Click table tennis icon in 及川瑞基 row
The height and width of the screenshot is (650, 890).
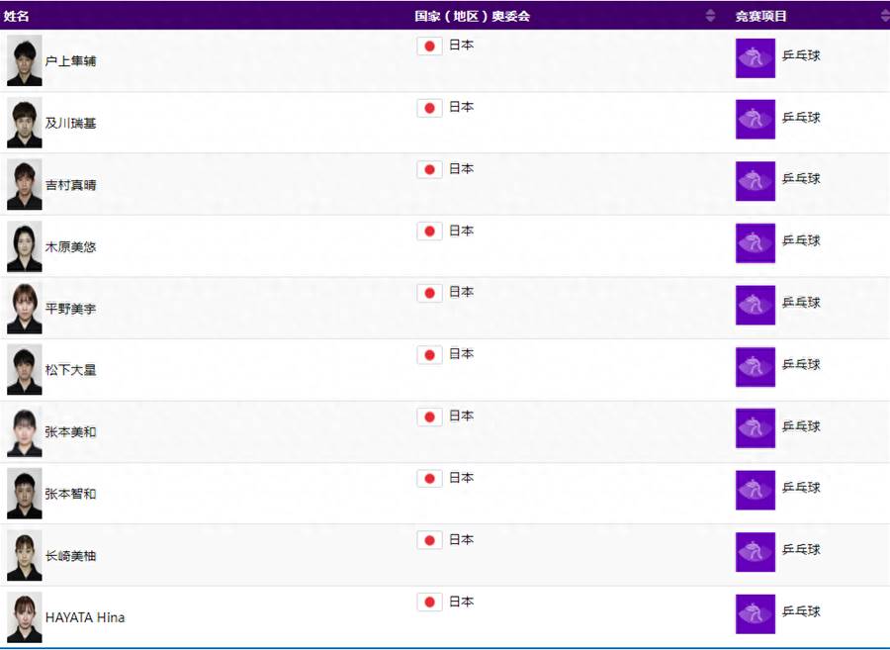[x=756, y=119]
